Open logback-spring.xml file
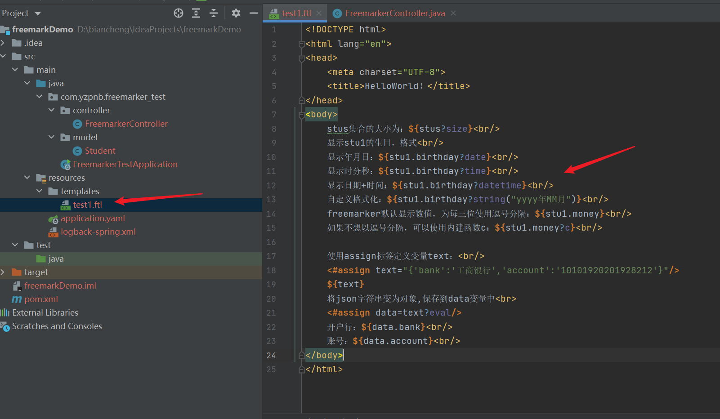 click(98, 232)
